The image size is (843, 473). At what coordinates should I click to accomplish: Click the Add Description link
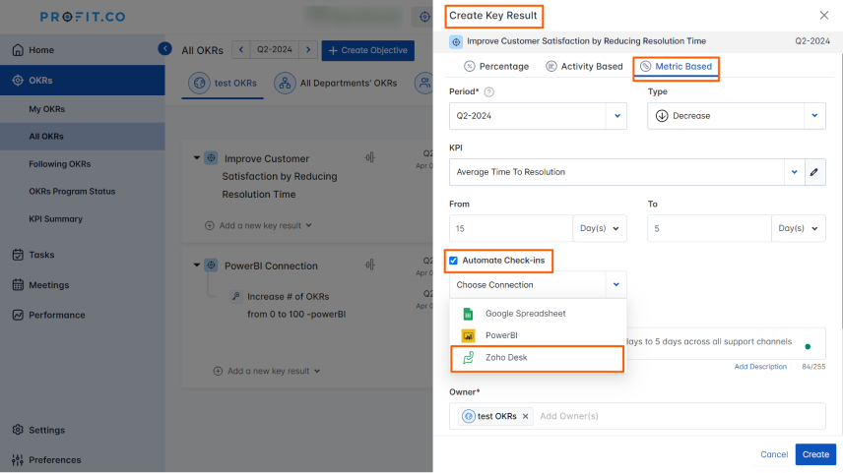(x=760, y=366)
